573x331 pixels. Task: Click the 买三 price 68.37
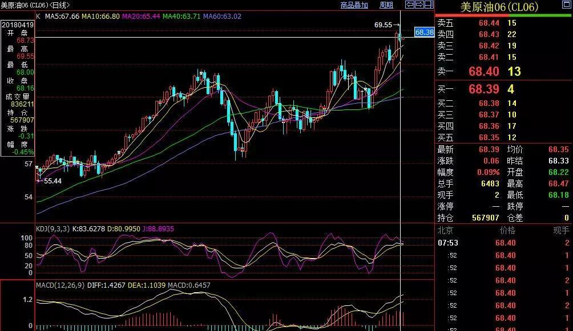(x=489, y=115)
